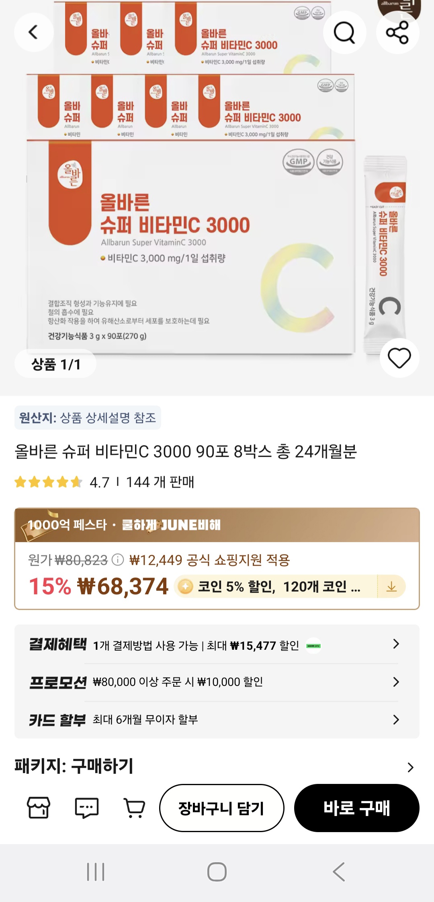This screenshot has width=434, height=902.
Task: Tap the back arrow at top left
Action: coord(34,32)
